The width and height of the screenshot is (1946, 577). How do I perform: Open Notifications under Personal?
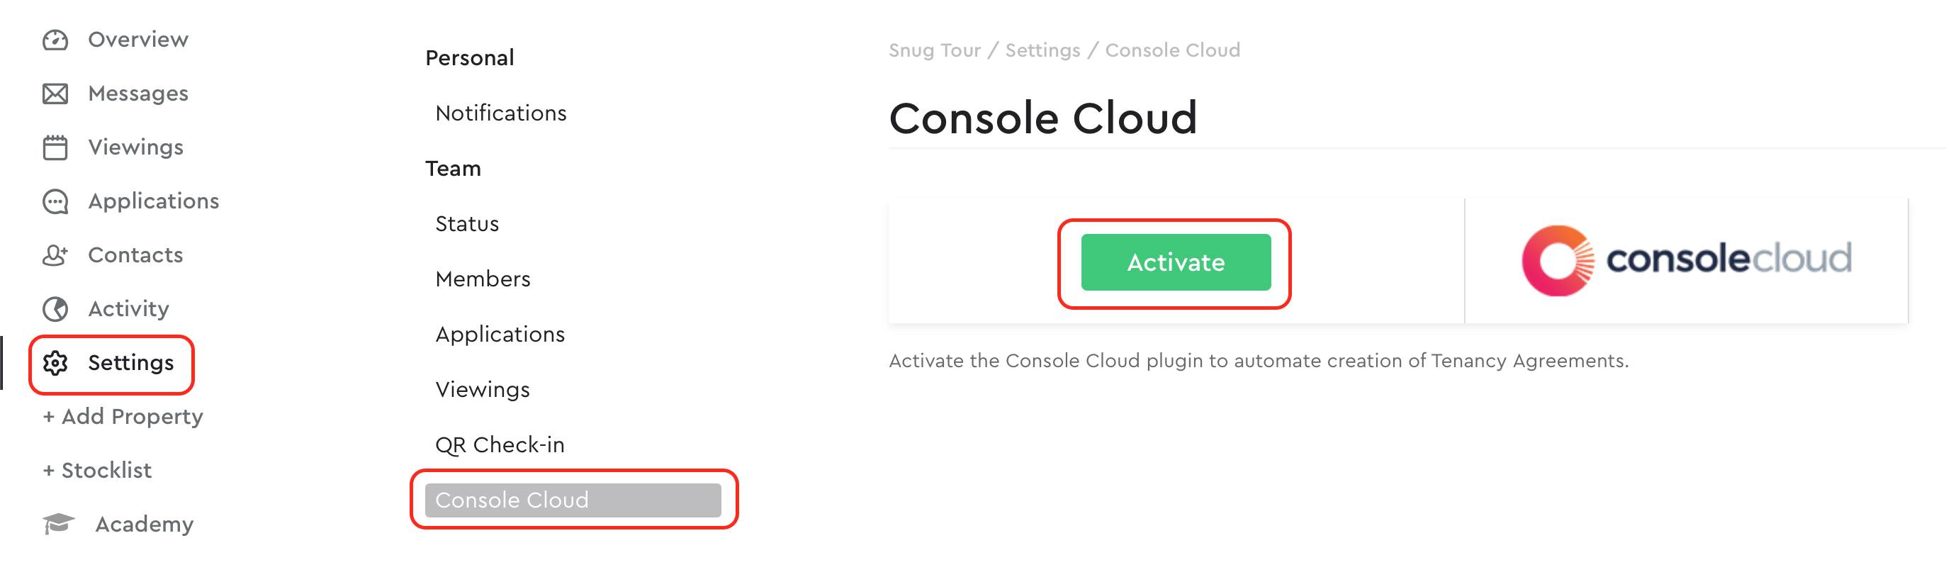click(501, 113)
